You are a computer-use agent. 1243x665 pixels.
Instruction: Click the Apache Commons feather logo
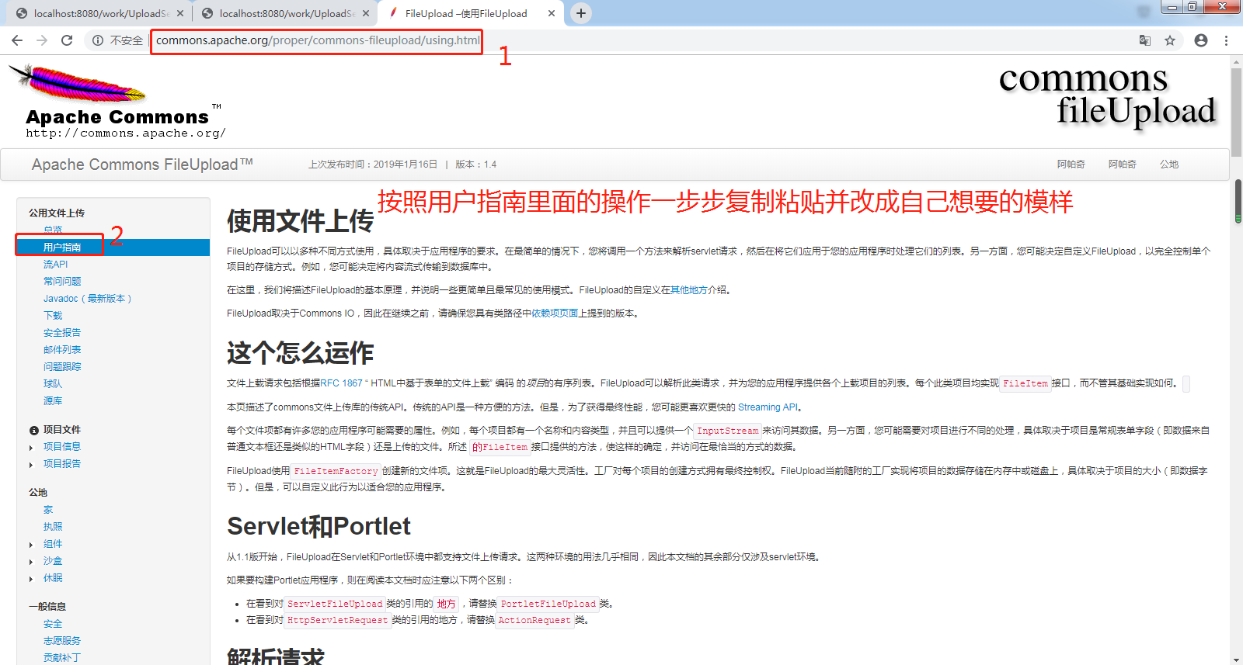(117, 101)
